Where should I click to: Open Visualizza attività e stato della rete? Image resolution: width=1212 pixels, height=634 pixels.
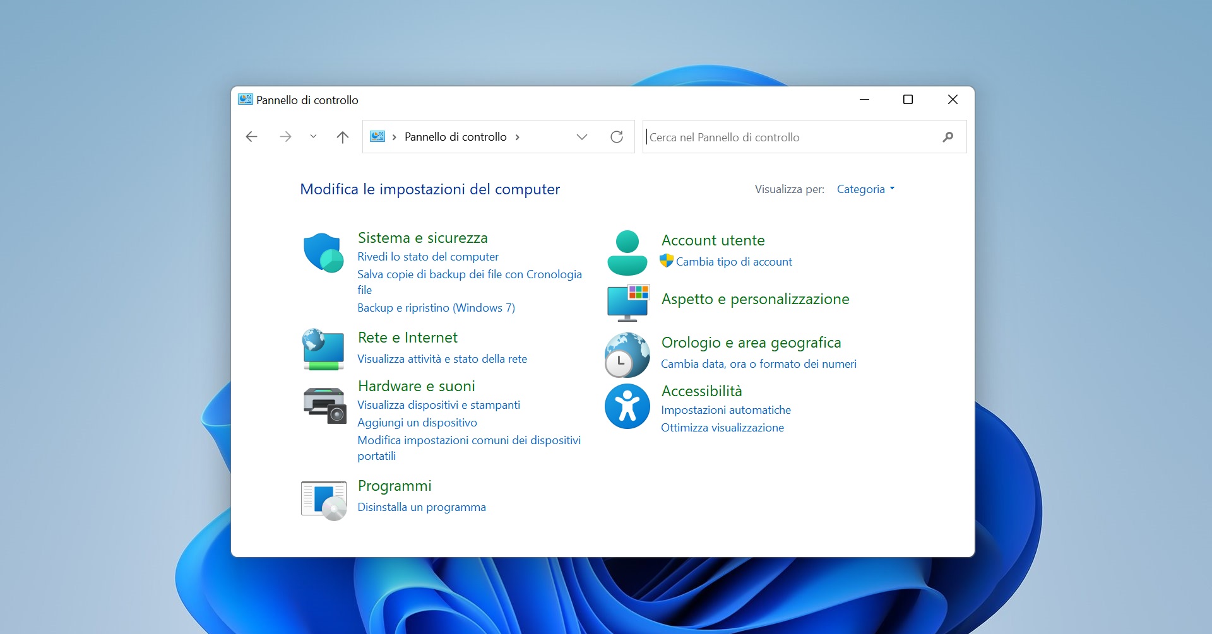coord(442,359)
